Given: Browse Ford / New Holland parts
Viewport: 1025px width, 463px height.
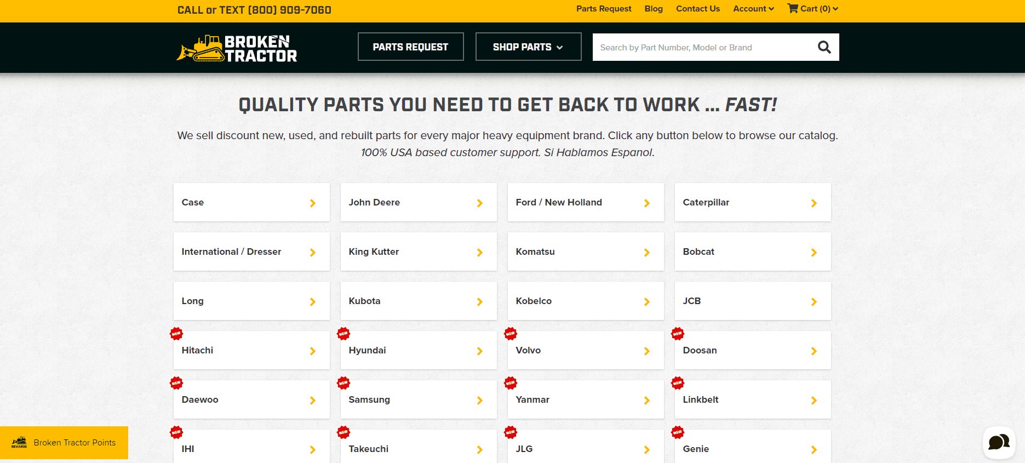Looking at the screenshot, I should point(586,202).
